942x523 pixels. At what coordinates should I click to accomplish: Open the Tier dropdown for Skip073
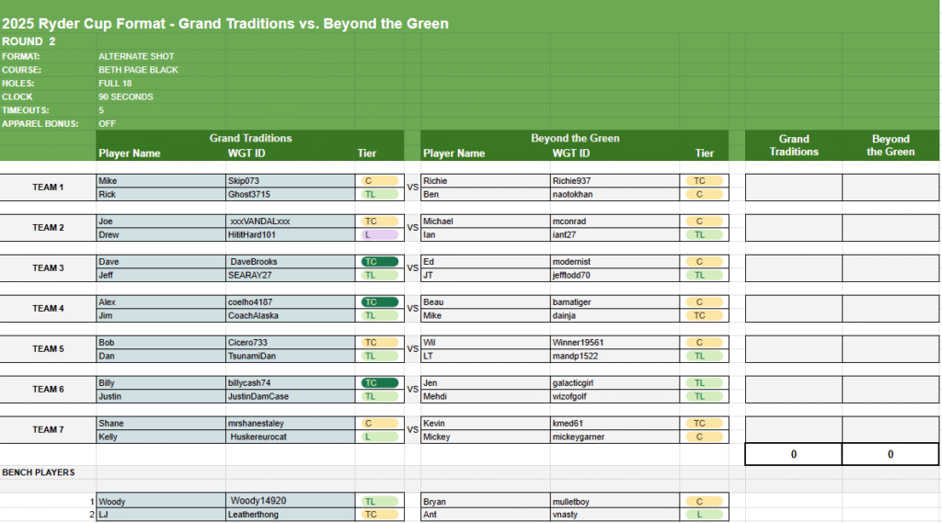380,181
